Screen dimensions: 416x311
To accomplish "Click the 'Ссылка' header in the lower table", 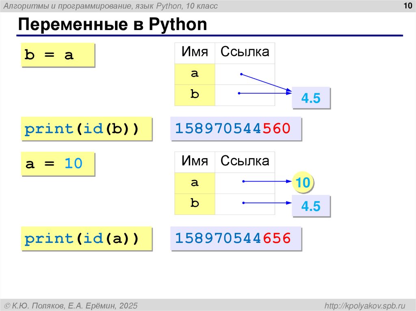I will (x=245, y=162).
